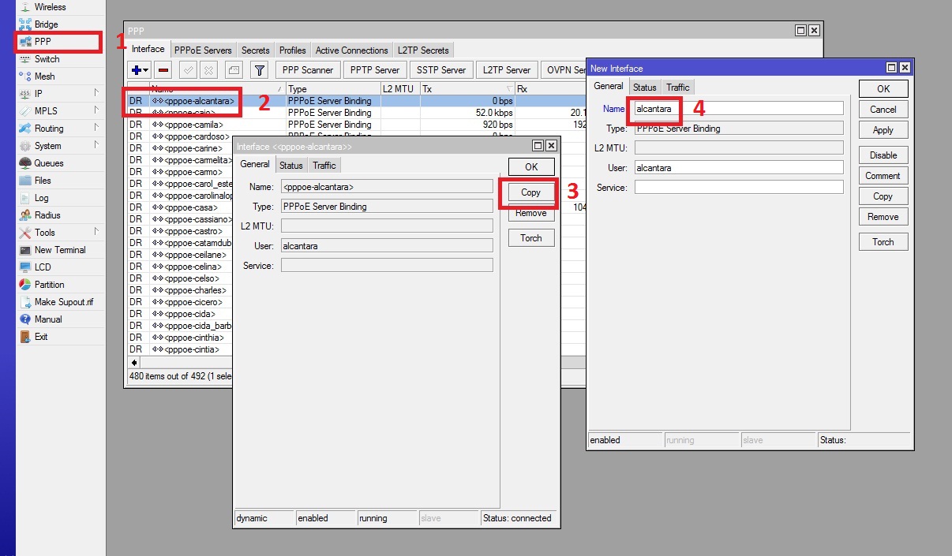Click OK in New Interface dialog
Image resolution: width=952 pixels, height=556 pixels.
point(883,89)
